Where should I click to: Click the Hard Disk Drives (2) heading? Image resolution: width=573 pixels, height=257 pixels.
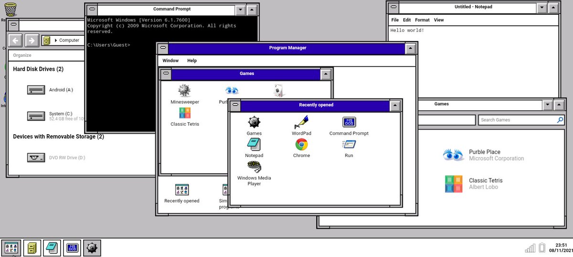[x=38, y=69]
